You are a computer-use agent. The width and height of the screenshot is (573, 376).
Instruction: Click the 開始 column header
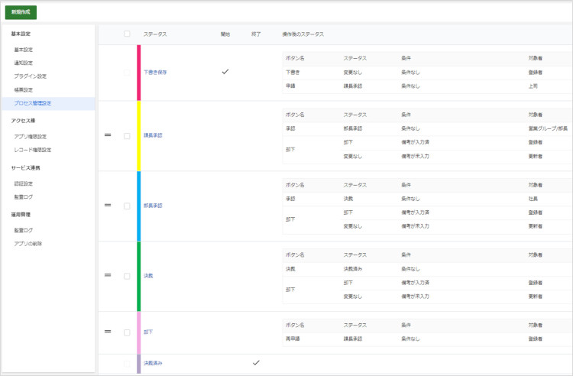pos(225,34)
